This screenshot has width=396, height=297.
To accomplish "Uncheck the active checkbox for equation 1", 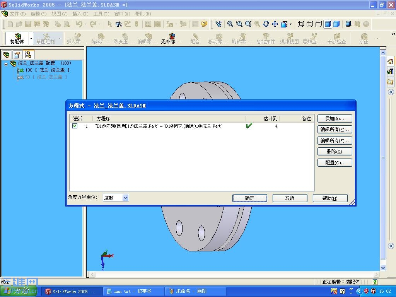I will pyautogui.click(x=75, y=126).
